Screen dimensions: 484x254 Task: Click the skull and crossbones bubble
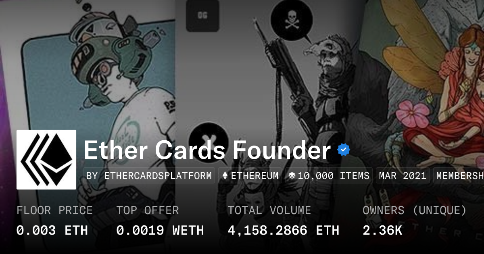(x=292, y=20)
